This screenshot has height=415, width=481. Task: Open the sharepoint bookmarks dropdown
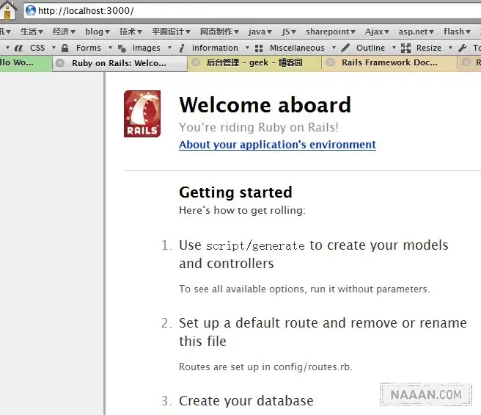(x=333, y=32)
